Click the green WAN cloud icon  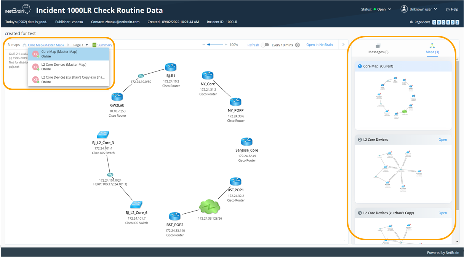coord(210,207)
